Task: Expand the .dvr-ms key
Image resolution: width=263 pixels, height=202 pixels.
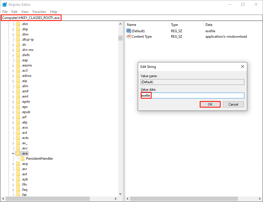Action: pyautogui.click(x=13, y=50)
